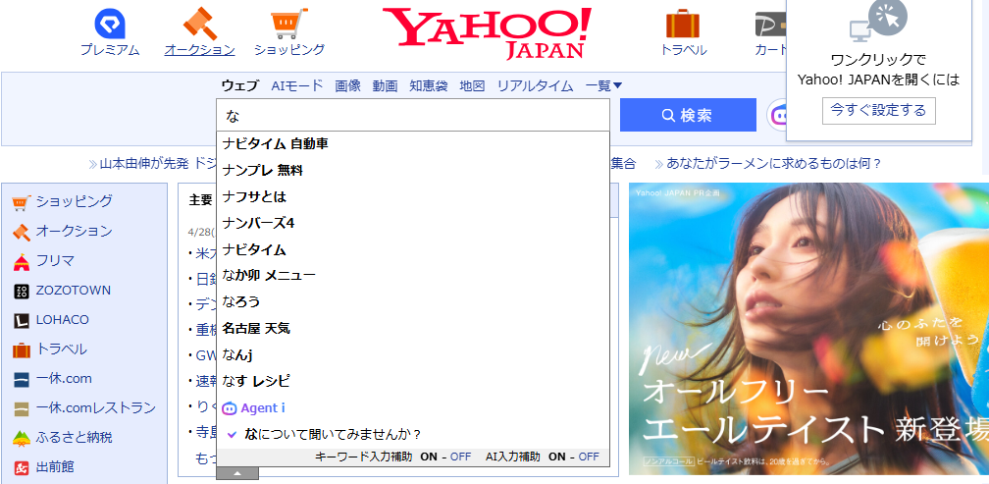This screenshot has width=989, height=484.
Task: Open the ZOZOTOWN text link in sidebar
Action: click(x=74, y=291)
